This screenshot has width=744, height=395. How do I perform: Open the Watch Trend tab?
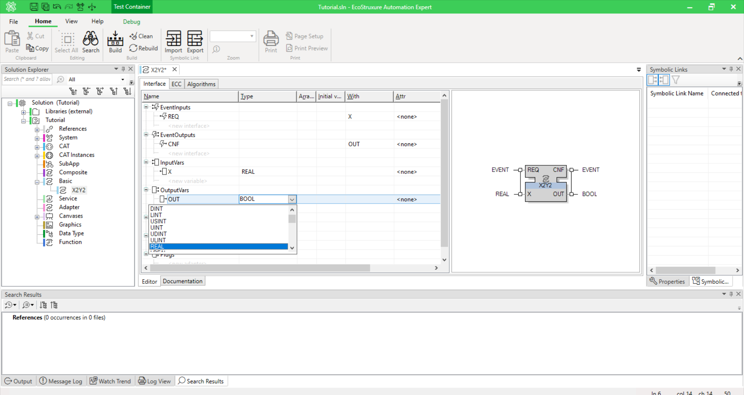110,381
